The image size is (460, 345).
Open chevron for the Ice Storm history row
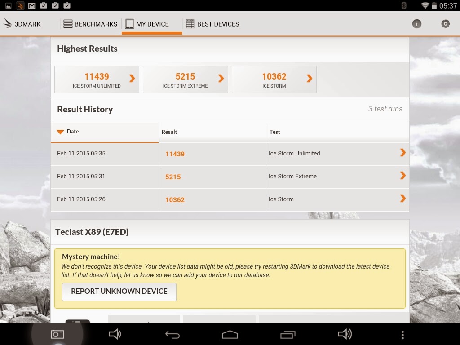[x=403, y=198]
